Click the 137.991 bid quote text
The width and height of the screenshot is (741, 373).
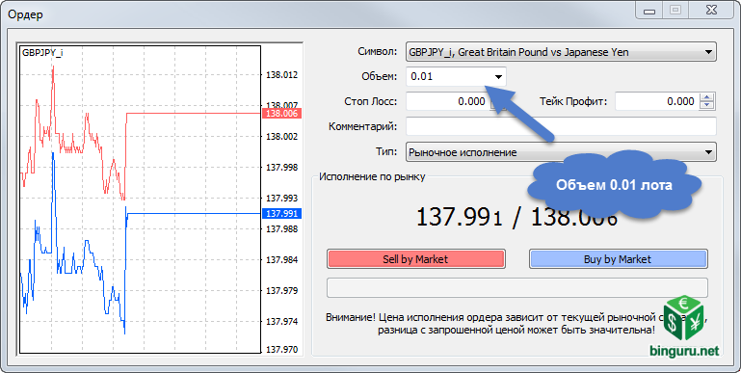pyautogui.click(x=459, y=217)
